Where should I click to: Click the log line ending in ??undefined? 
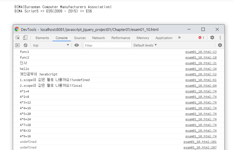coord(55,80)
